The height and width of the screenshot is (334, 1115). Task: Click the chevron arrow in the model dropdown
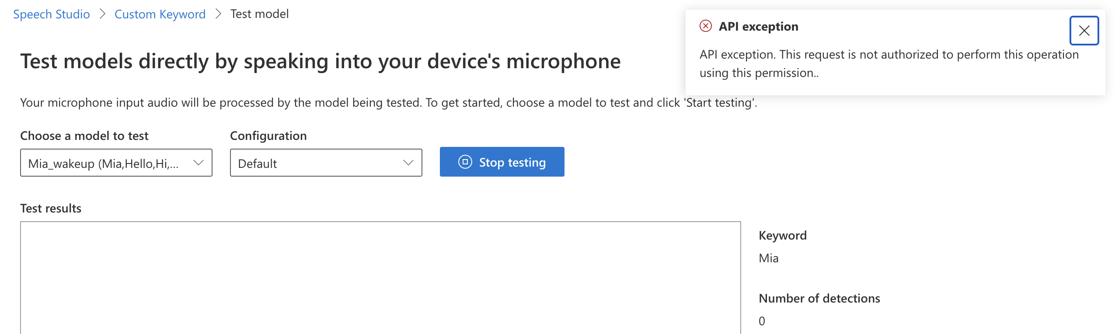pyautogui.click(x=199, y=163)
